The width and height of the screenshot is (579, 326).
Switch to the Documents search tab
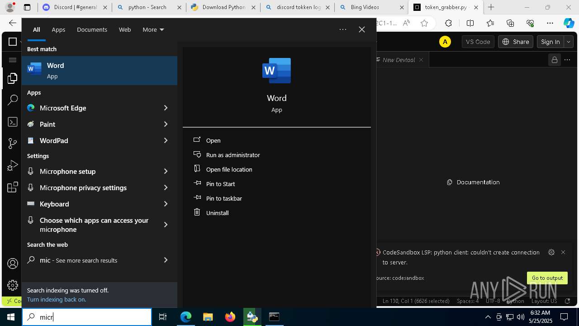92,29
